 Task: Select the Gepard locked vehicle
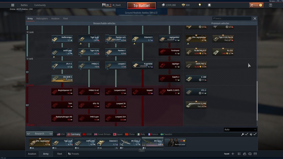[143, 92]
